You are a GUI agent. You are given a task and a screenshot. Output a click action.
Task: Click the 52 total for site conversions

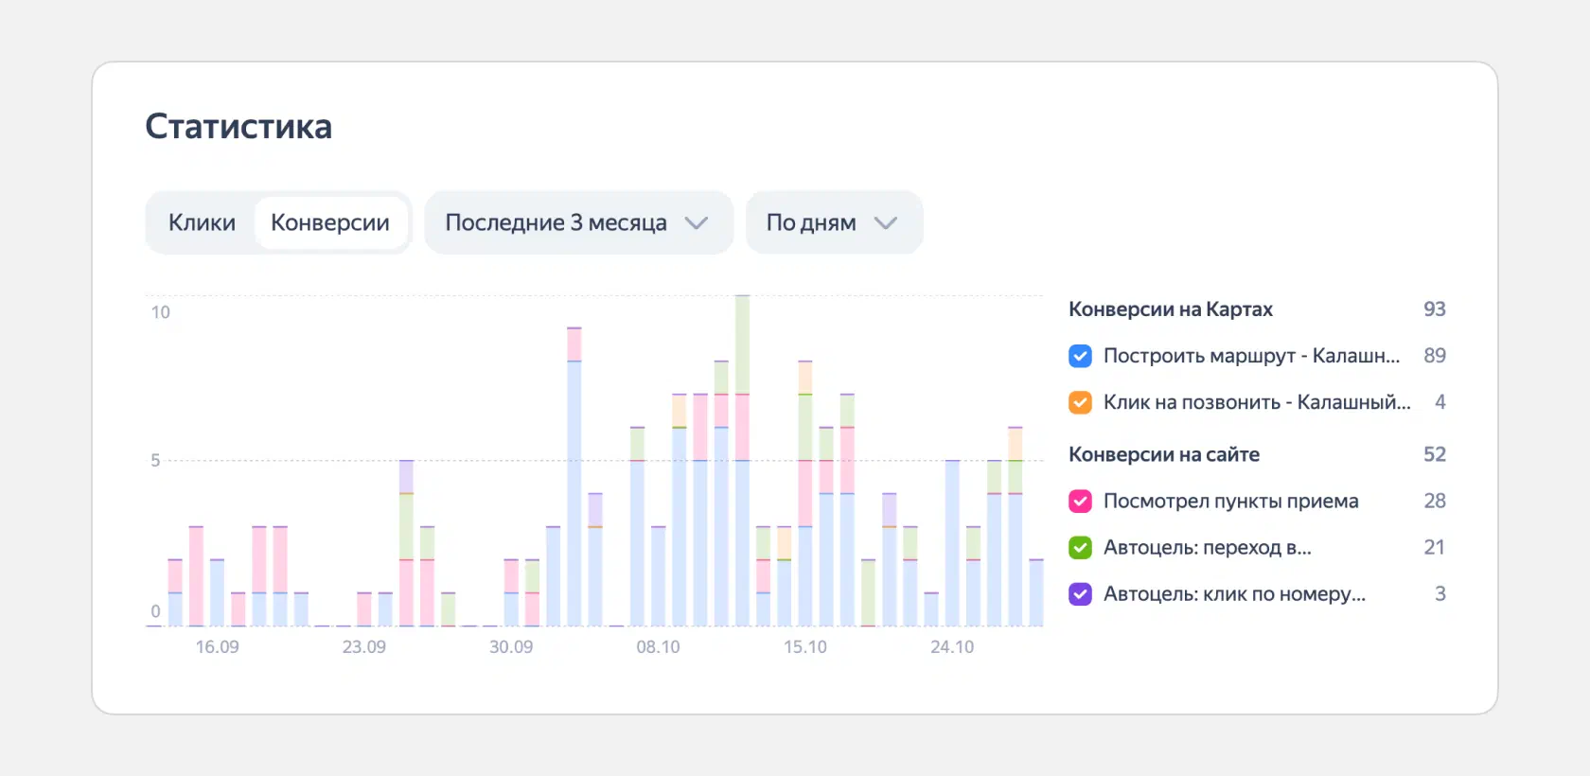1434,454
